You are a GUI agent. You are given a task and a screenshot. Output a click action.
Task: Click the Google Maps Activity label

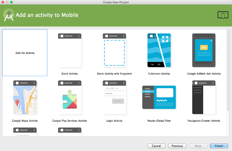pyautogui.click(x=25, y=121)
